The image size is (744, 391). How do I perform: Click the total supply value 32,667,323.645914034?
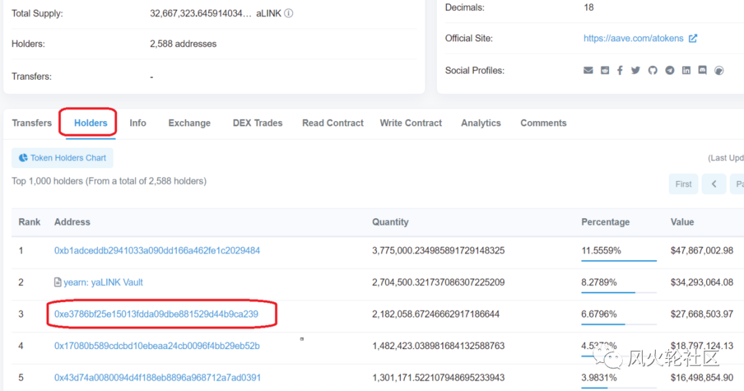pyautogui.click(x=200, y=14)
